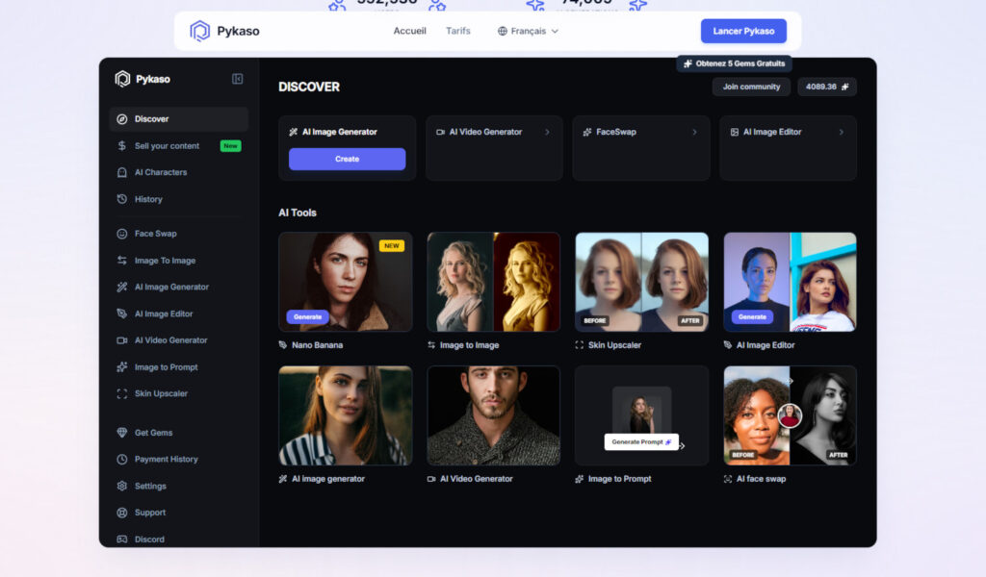Open History from the sidebar
986x577 pixels.
click(178, 199)
